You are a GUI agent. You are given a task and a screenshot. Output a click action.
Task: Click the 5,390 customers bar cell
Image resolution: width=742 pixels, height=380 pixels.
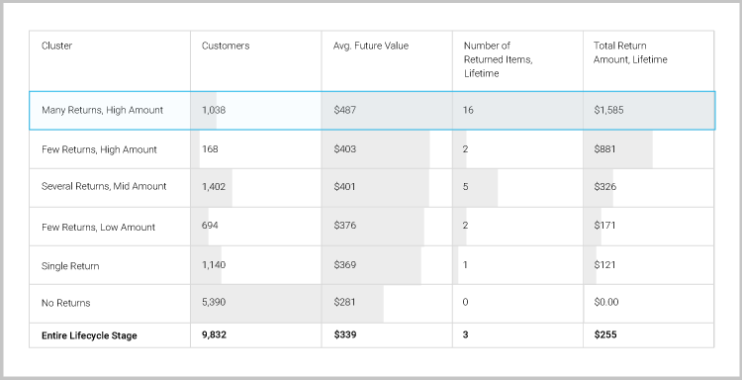tap(256, 304)
